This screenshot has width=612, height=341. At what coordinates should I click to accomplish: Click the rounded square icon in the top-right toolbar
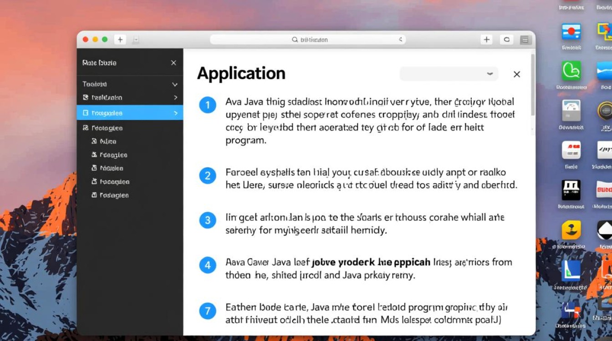point(506,40)
